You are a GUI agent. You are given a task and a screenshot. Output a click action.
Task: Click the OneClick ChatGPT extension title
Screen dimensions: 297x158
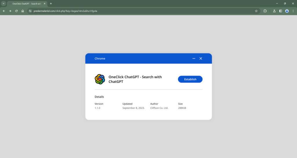135,79
